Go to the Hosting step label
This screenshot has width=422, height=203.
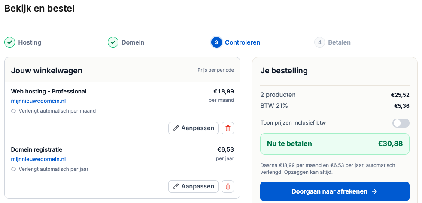pyautogui.click(x=30, y=42)
